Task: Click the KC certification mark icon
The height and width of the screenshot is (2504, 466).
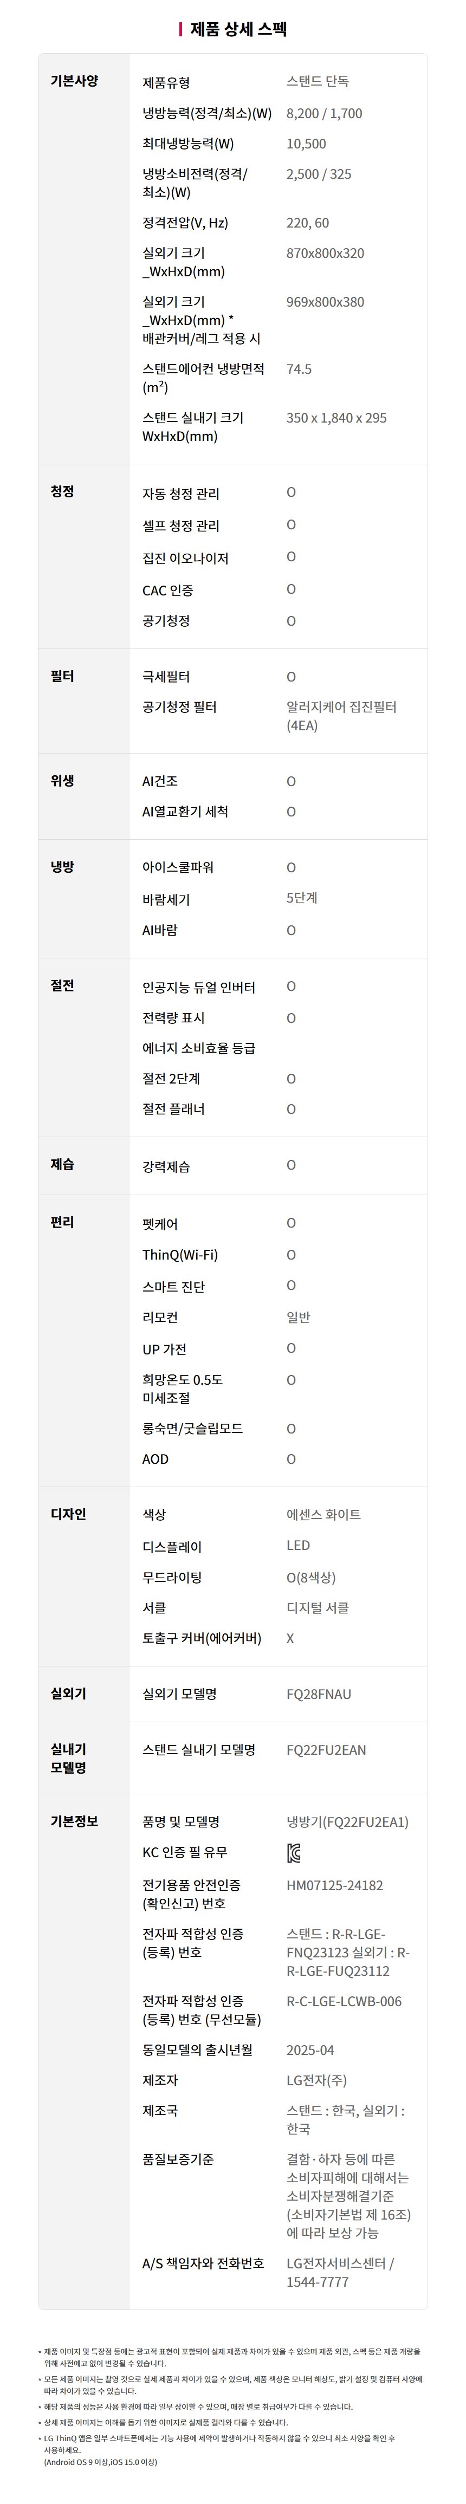Action: (x=294, y=1853)
